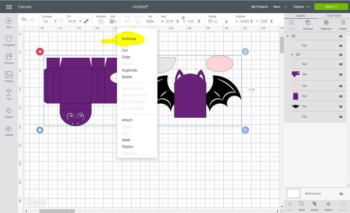This screenshot has width=350, height=213.
Task: Click the Weld icon at panel bottom
Action: point(301,205)
